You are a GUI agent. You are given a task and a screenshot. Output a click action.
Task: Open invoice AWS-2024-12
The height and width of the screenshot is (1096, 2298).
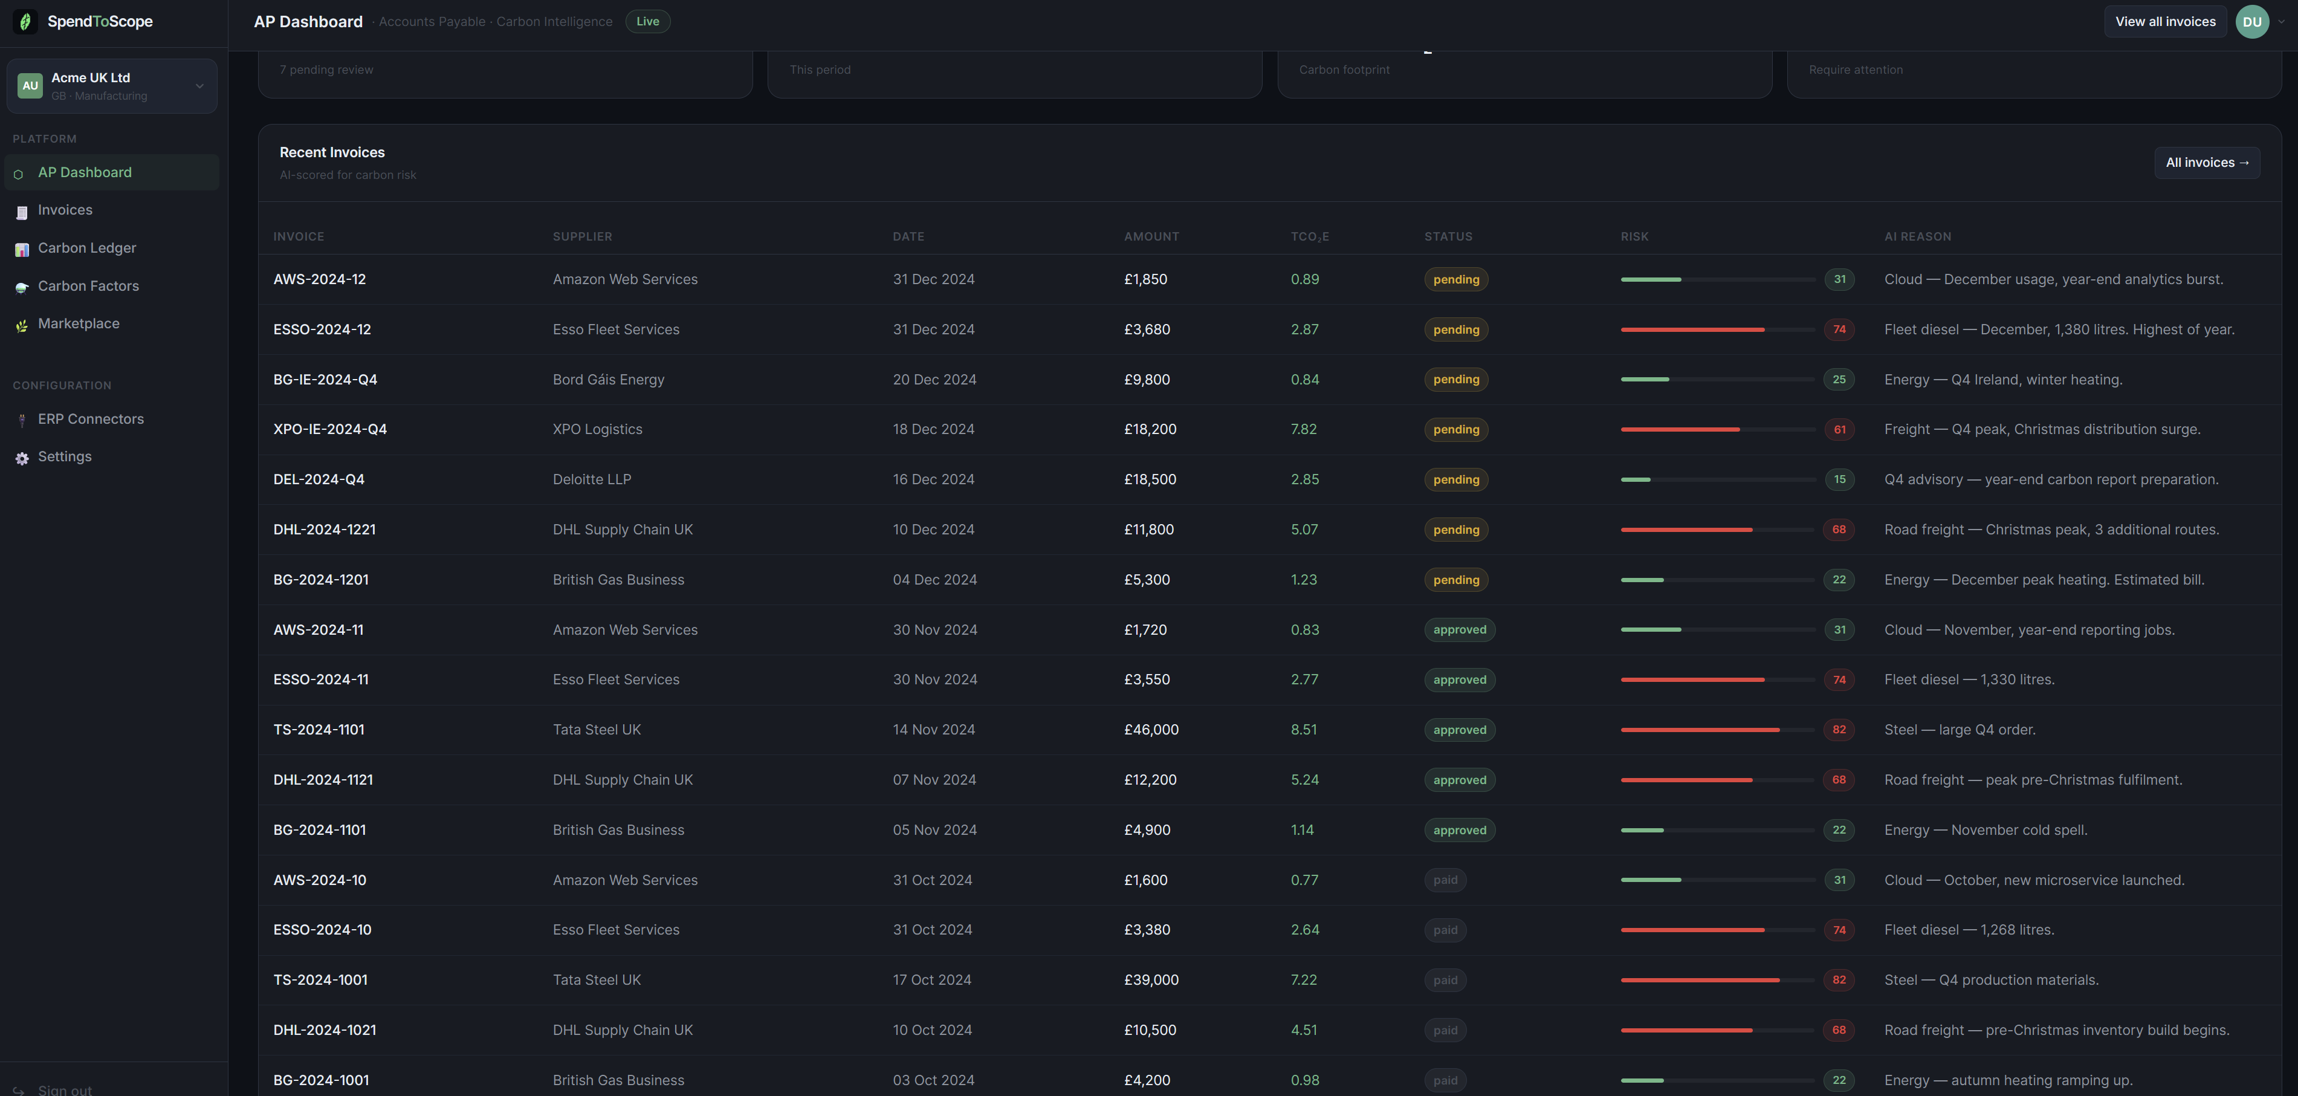(x=319, y=279)
